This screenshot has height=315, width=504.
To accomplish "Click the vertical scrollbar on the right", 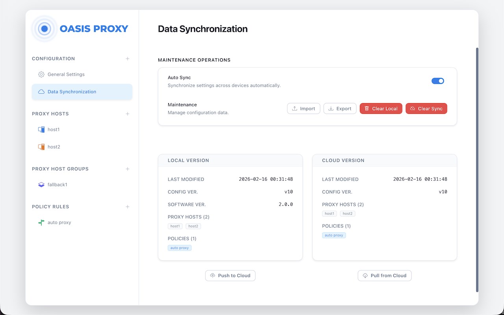I will click(477, 170).
